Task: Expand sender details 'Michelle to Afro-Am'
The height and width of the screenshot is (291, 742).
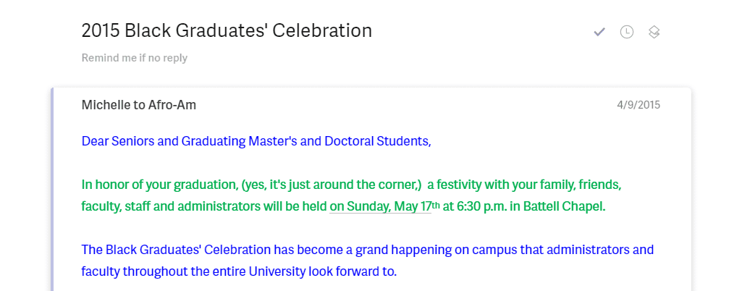Action: 139,104
